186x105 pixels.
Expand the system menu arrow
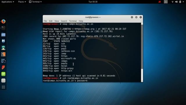click(183, 2)
